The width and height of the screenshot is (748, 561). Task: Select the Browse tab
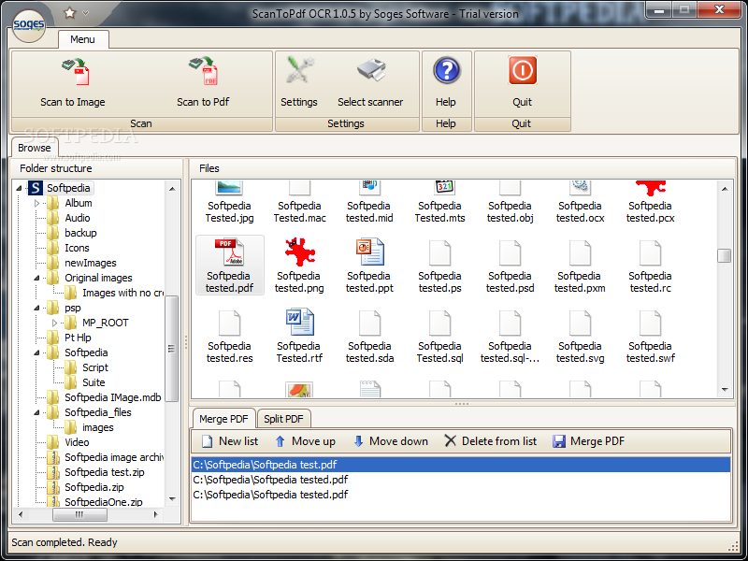pos(35,148)
